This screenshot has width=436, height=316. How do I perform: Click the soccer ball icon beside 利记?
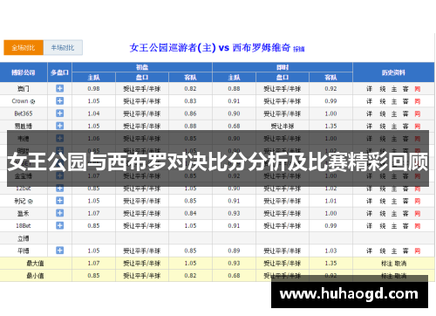[x=31, y=202]
